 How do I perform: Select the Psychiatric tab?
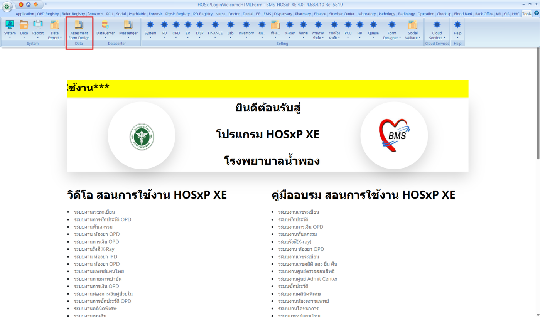pos(137,14)
